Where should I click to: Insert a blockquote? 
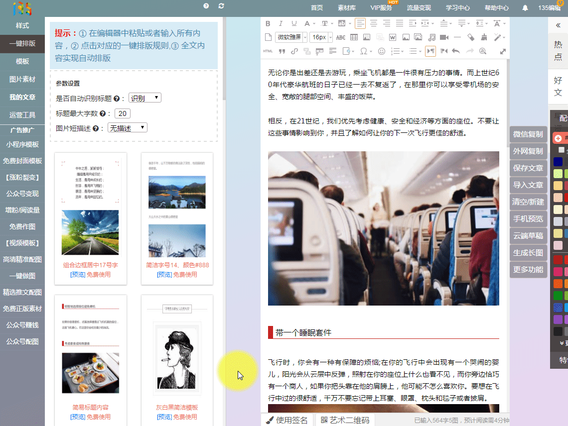[282, 51]
